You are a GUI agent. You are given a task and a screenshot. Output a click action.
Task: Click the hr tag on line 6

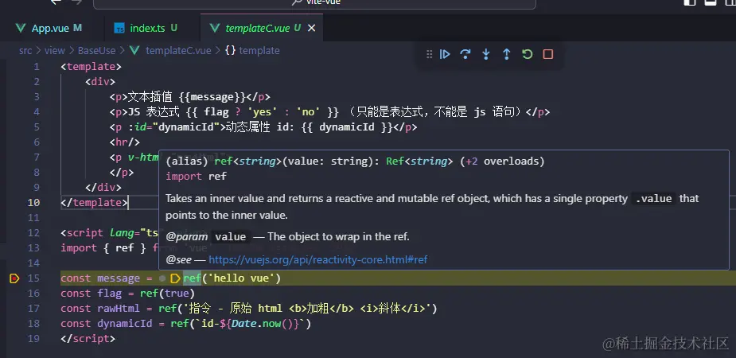[124, 142]
